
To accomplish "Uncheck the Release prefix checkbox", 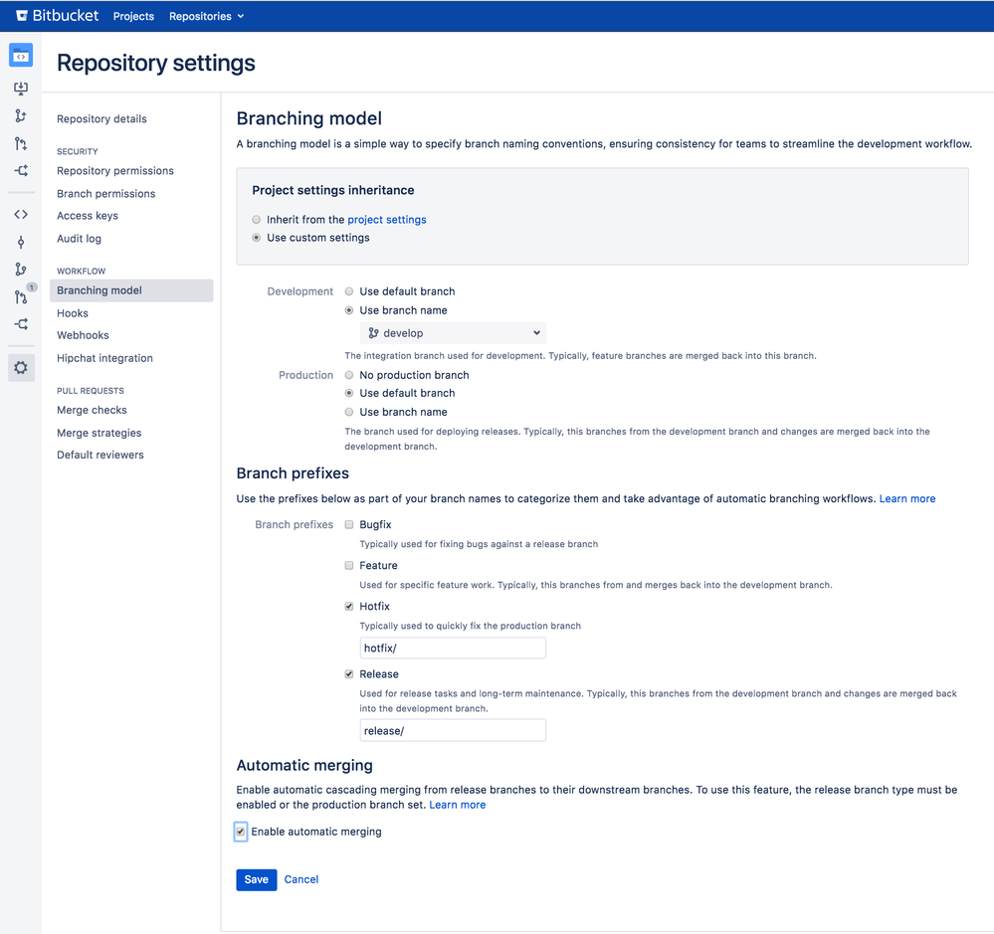I will 348,674.
